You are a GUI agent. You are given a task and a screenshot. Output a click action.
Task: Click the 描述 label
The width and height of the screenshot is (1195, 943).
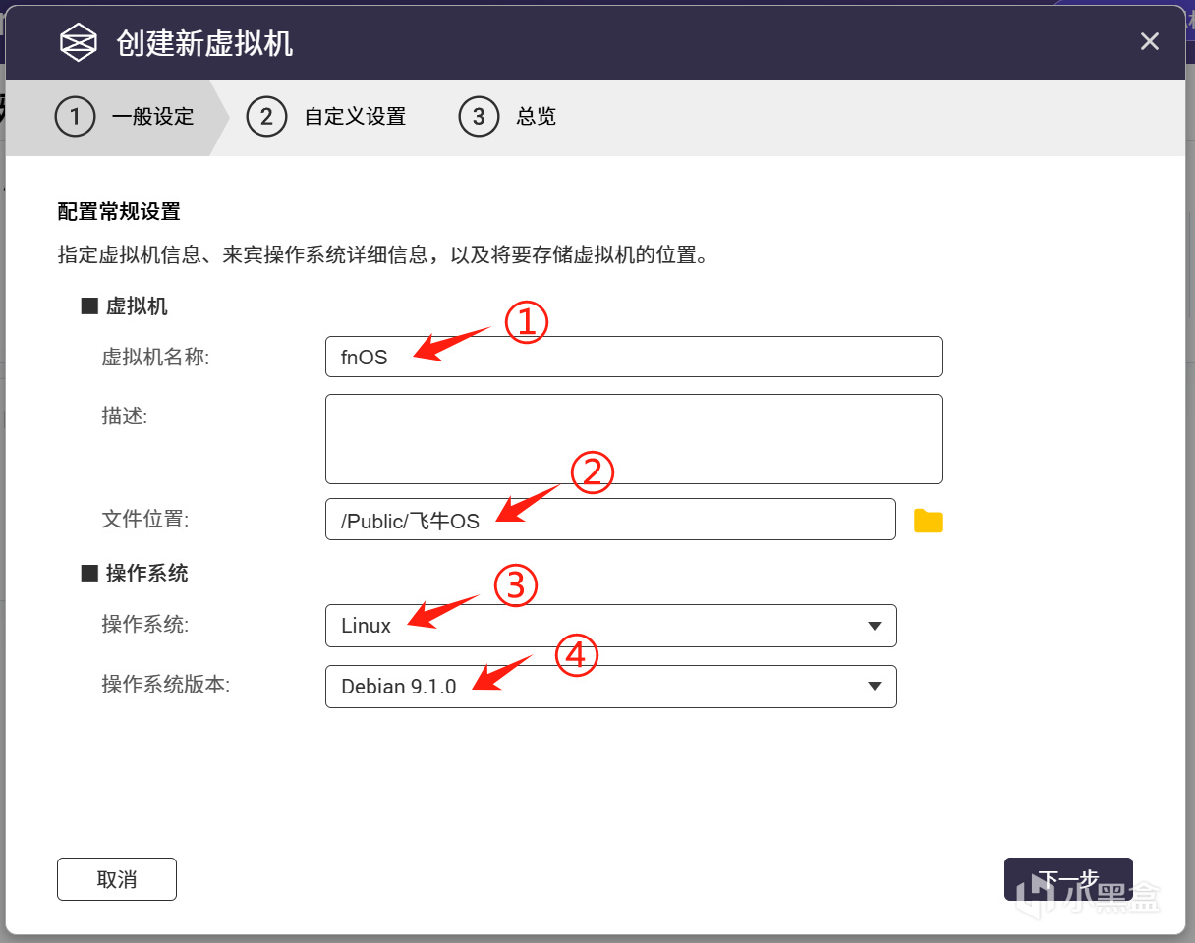coord(124,416)
